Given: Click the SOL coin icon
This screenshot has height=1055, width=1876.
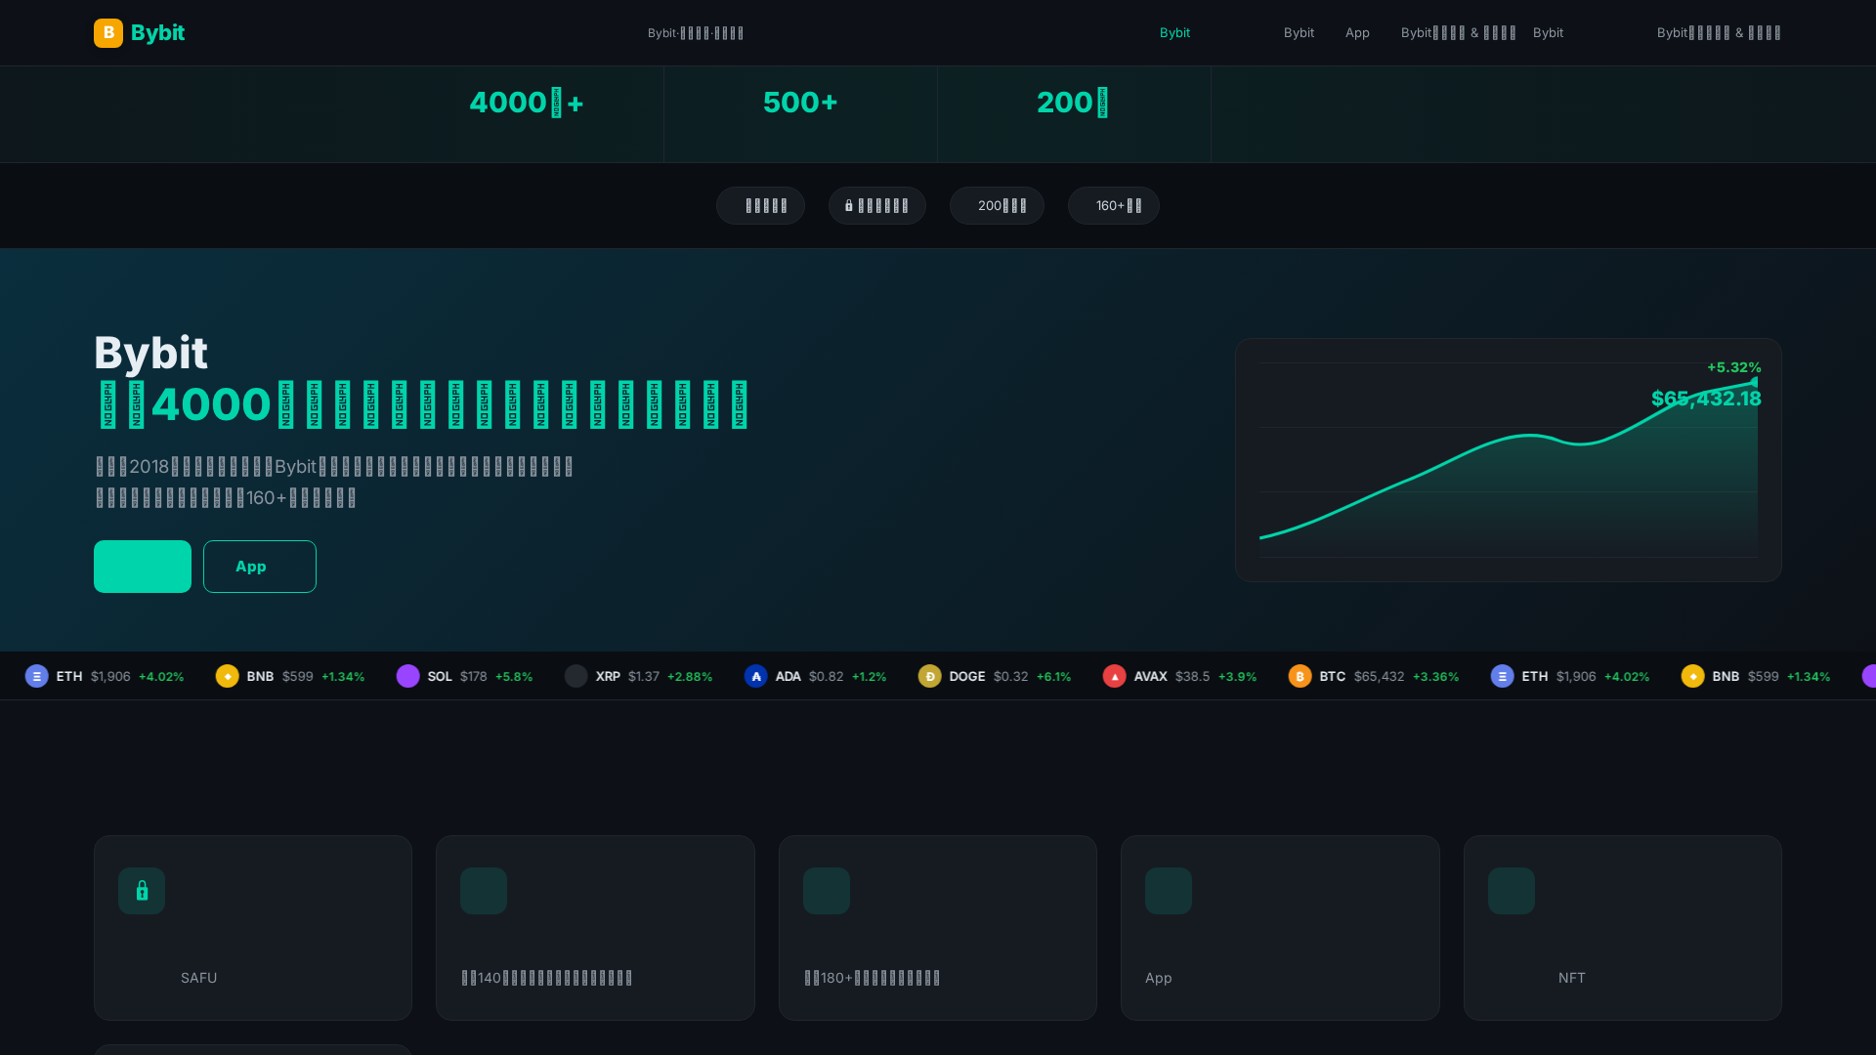Looking at the screenshot, I should (x=408, y=676).
